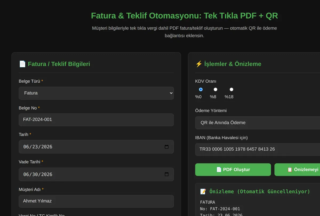The image size is (320, 216).
Task: Click the Önizleme (Otomatik Güncelleniyor) heading
Action: (x=255, y=191)
